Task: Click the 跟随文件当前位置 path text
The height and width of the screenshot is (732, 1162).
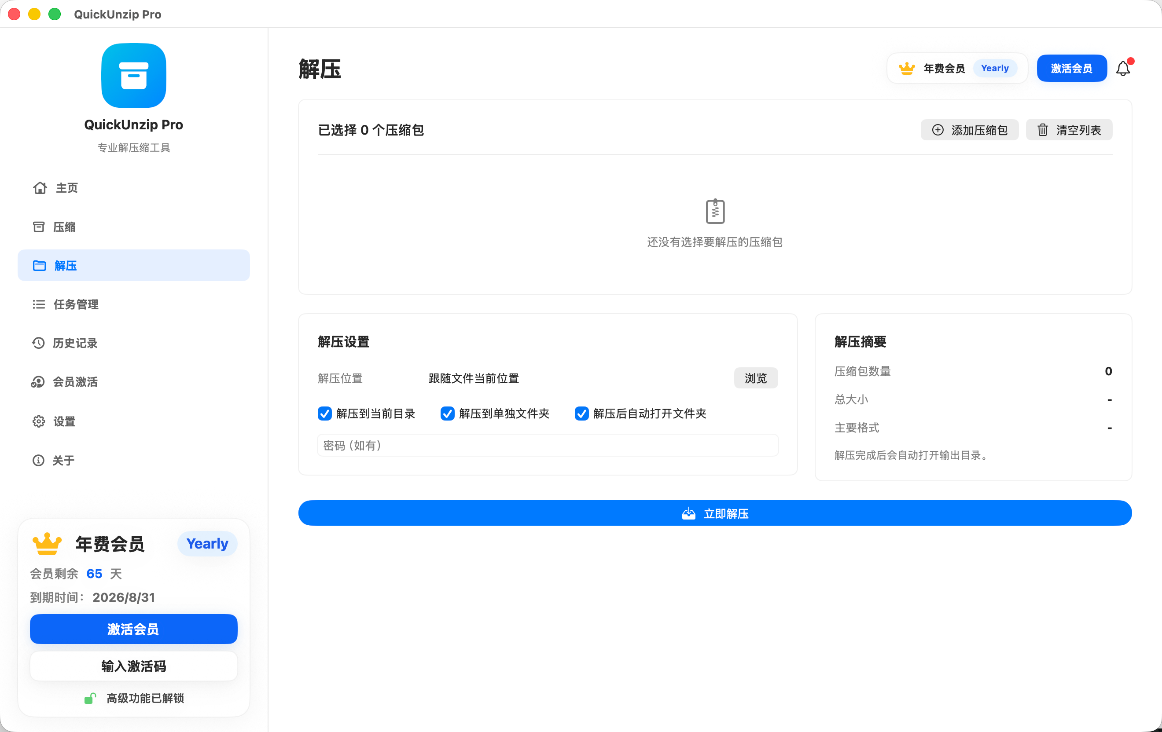Action: [474, 379]
